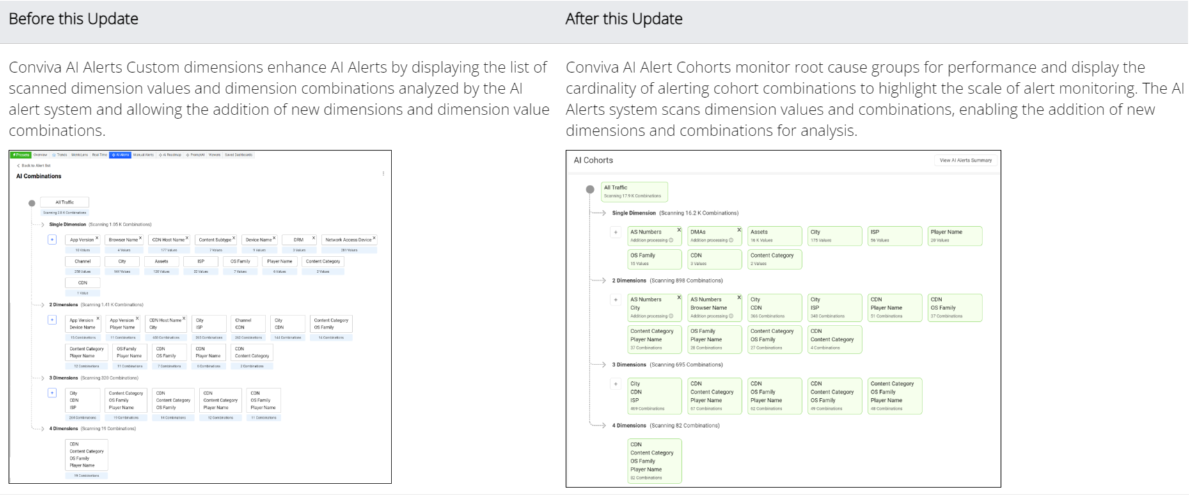Select the All Traffic node in AI Cohorts
Image resolution: width=1189 pixels, height=495 pixels.
pyautogui.click(x=634, y=191)
